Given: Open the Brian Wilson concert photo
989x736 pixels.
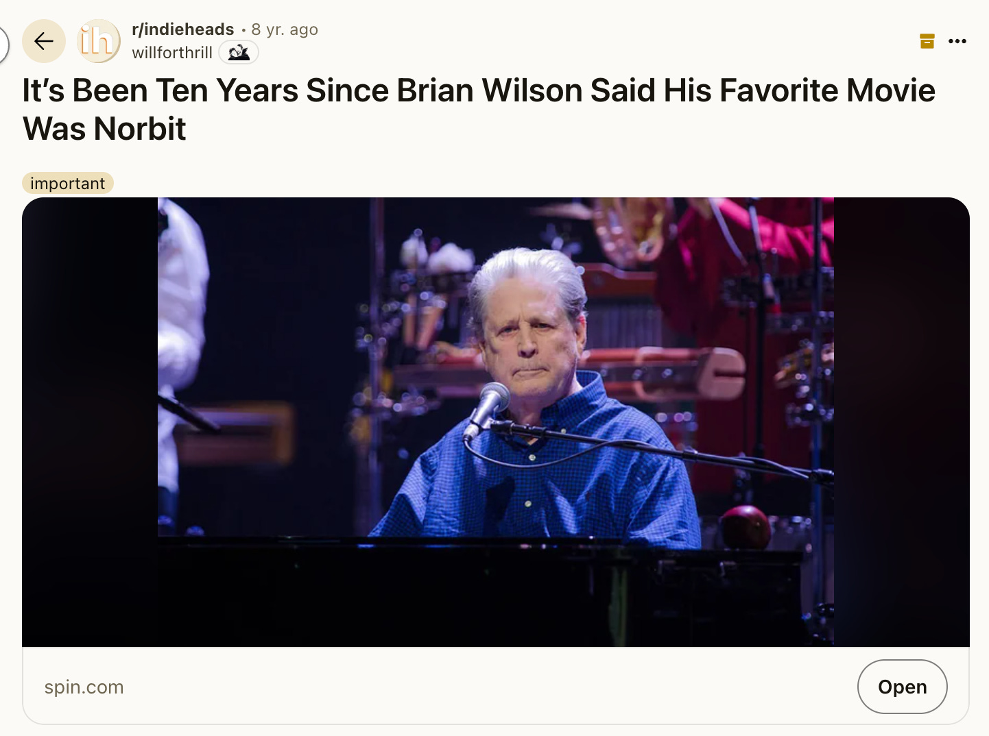Looking at the screenshot, I should 496,421.
